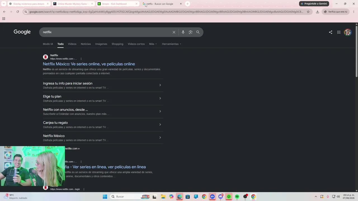This screenshot has height=201, width=358.
Task: Switch to Videos results tab
Action: click(x=72, y=44)
